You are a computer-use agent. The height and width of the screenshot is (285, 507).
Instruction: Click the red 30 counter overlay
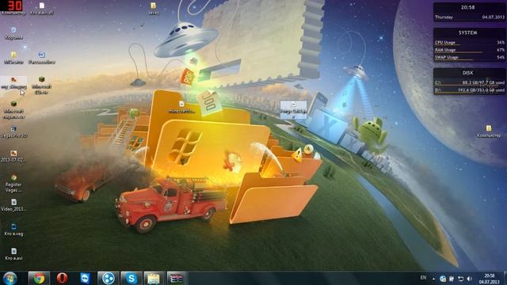tap(14, 6)
